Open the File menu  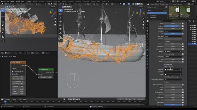pos(5,1)
